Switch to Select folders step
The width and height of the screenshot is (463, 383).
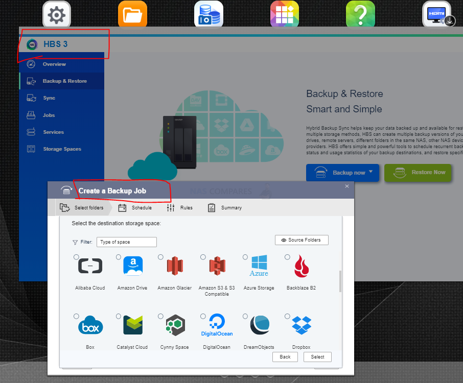point(82,208)
